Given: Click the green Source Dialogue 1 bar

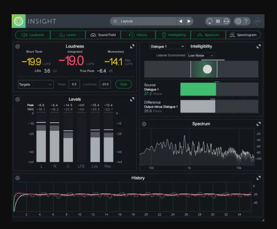Looking at the screenshot, I should coord(198,89).
